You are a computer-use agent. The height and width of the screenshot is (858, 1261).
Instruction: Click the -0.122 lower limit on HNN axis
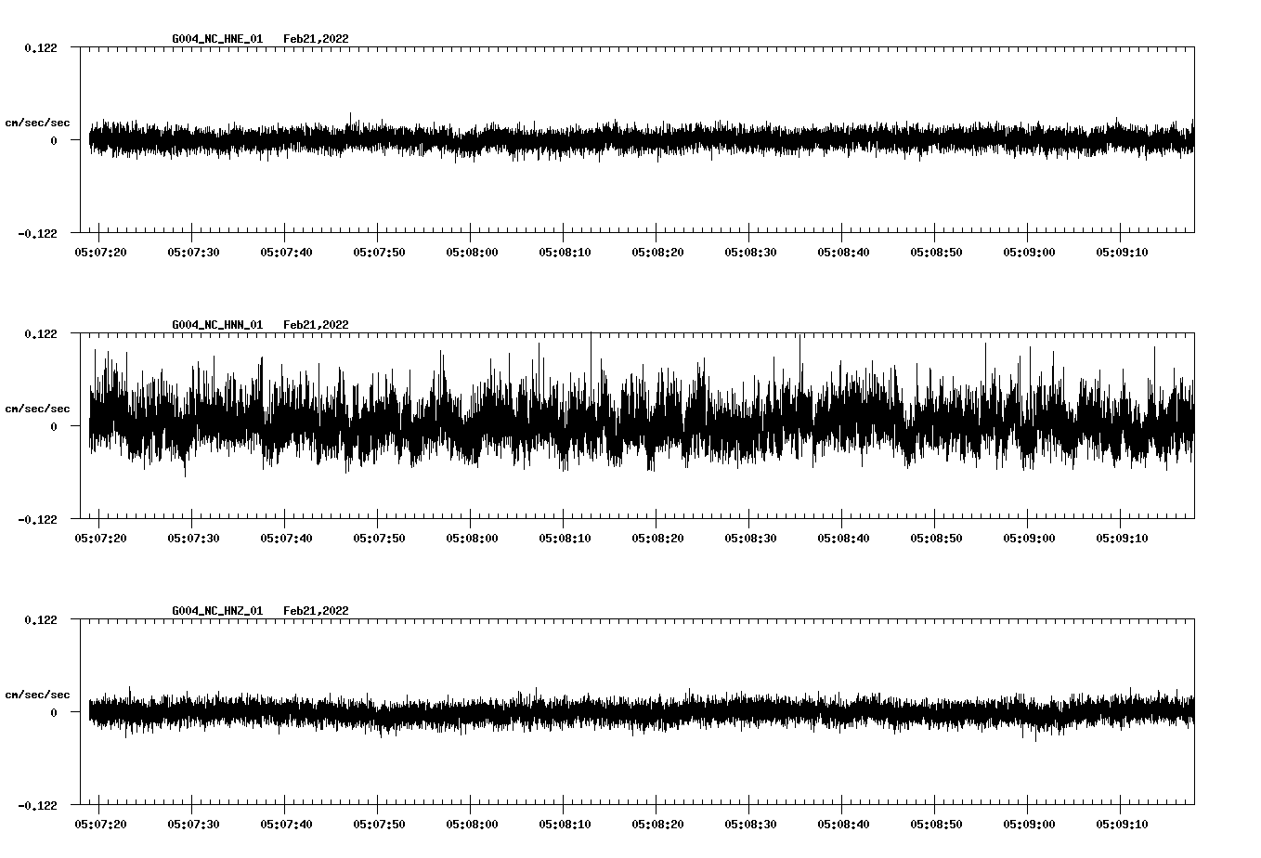coord(37,519)
